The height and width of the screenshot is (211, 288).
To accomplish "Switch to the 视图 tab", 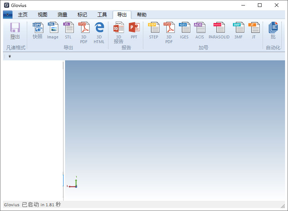I will coord(43,15).
